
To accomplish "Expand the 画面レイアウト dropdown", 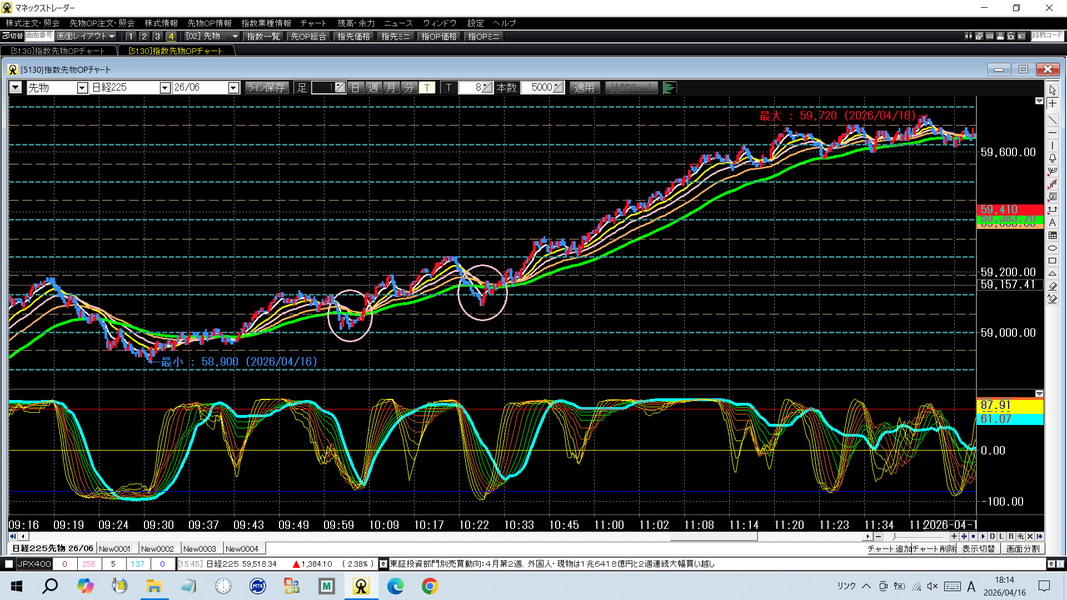I will pyautogui.click(x=86, y=36).
